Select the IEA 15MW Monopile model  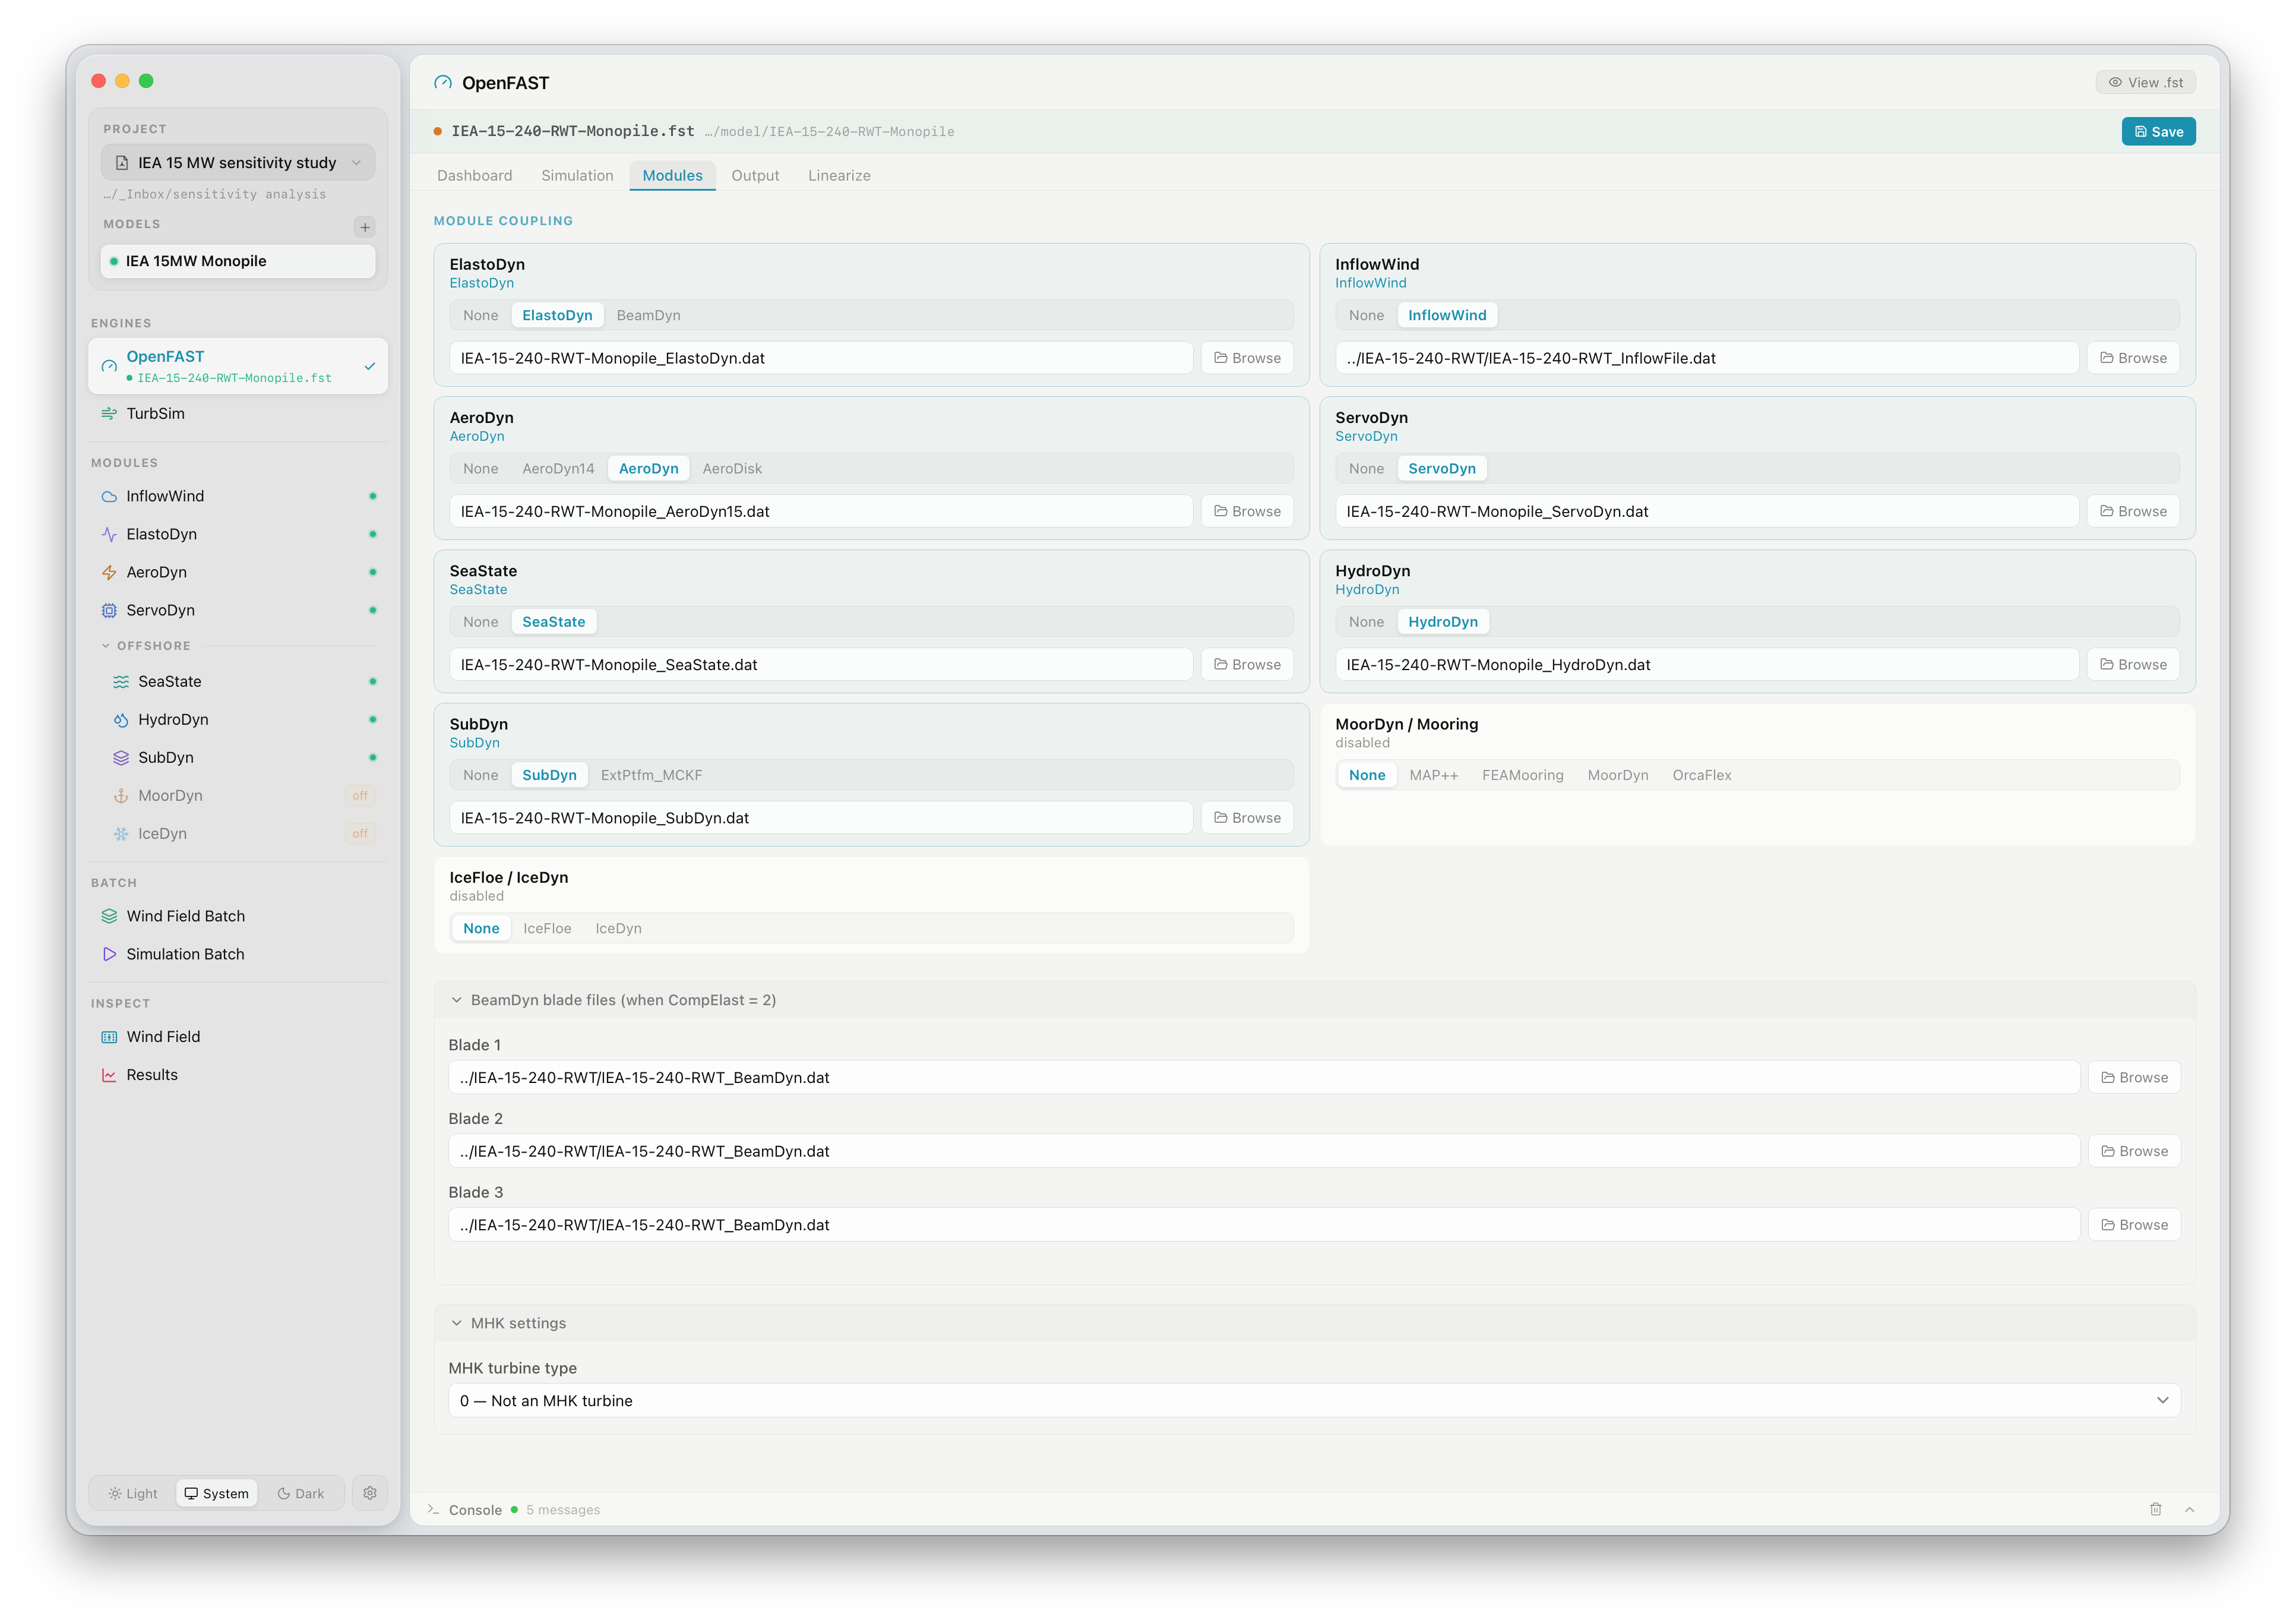coord(238,261)
